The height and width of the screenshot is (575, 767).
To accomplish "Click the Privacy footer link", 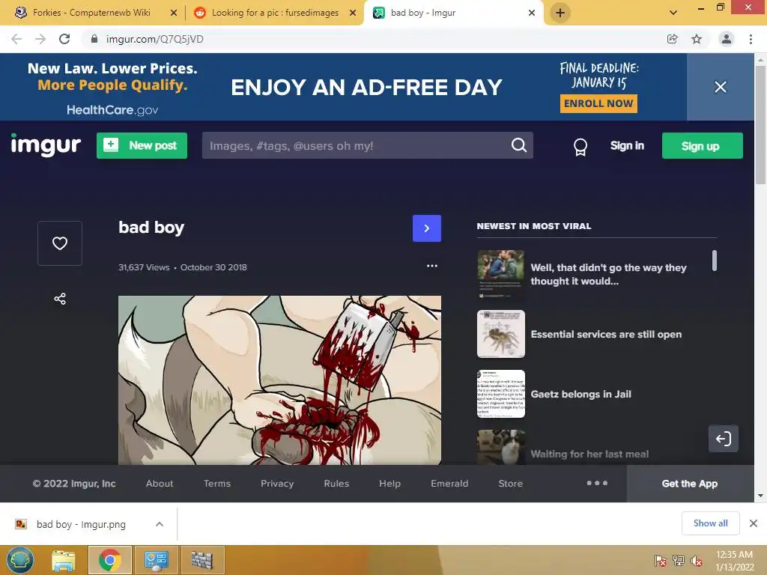I will coord(277,484).
